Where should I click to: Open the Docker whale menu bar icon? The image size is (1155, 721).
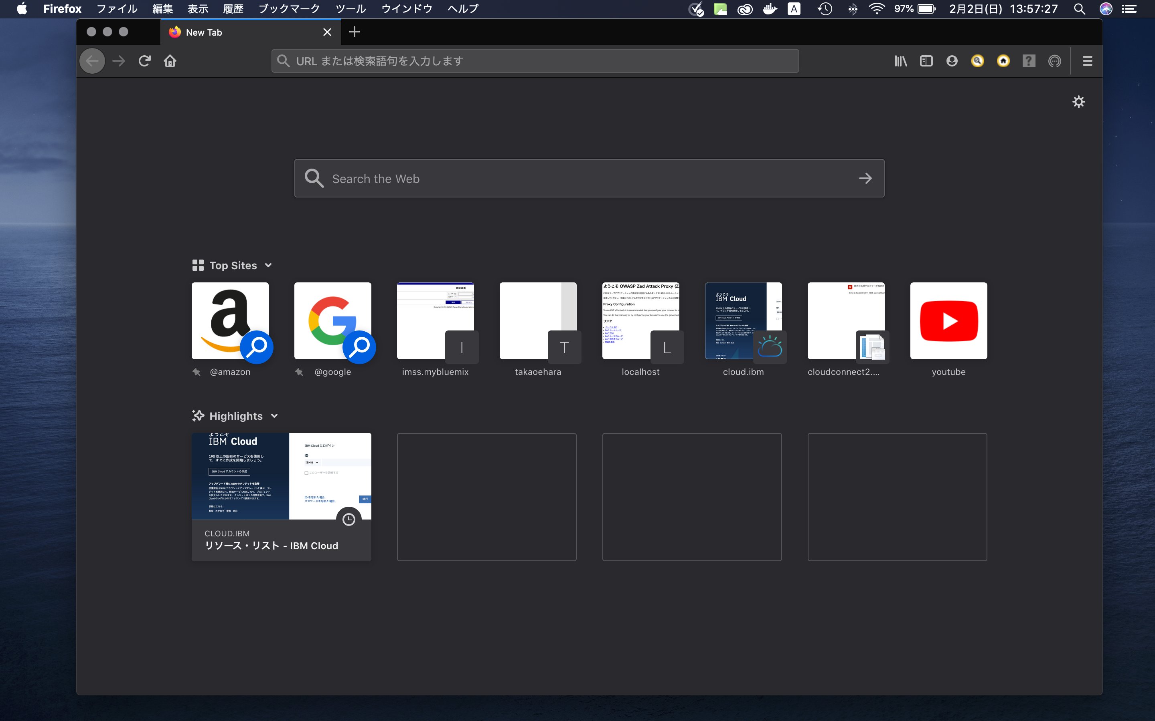click(x=770, y=8)
